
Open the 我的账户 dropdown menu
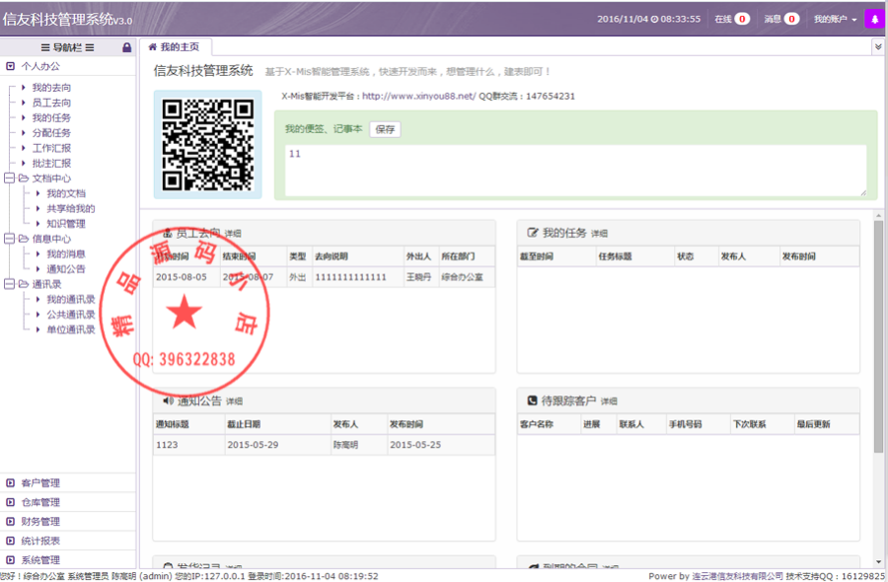836,19
